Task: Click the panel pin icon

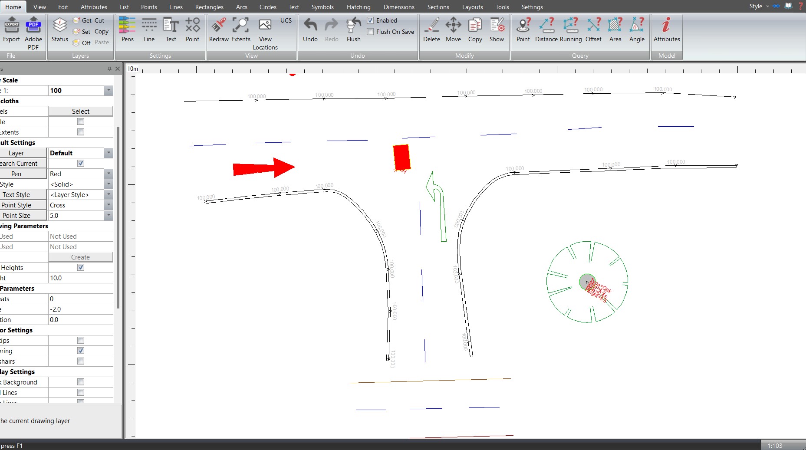Action: click(x=109, y=69)
